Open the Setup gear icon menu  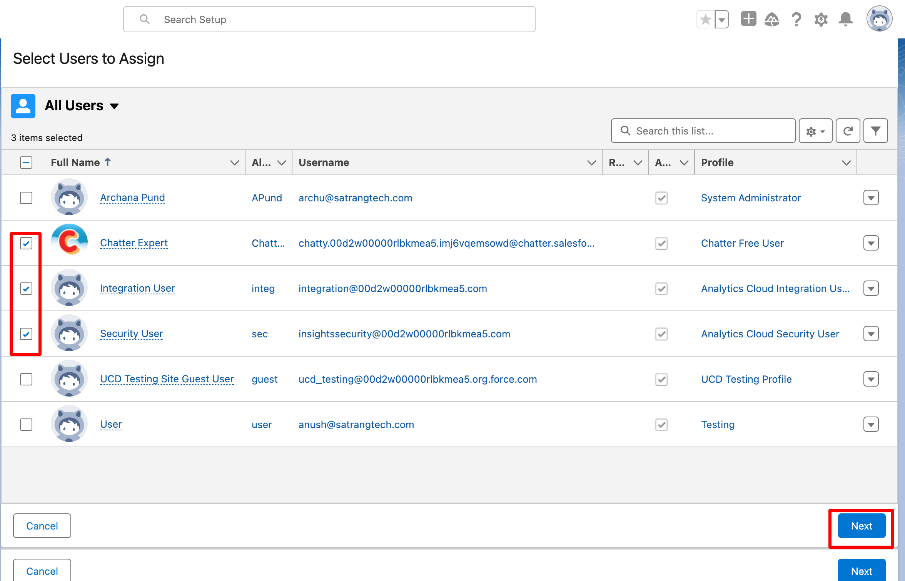tap(821, 19)
